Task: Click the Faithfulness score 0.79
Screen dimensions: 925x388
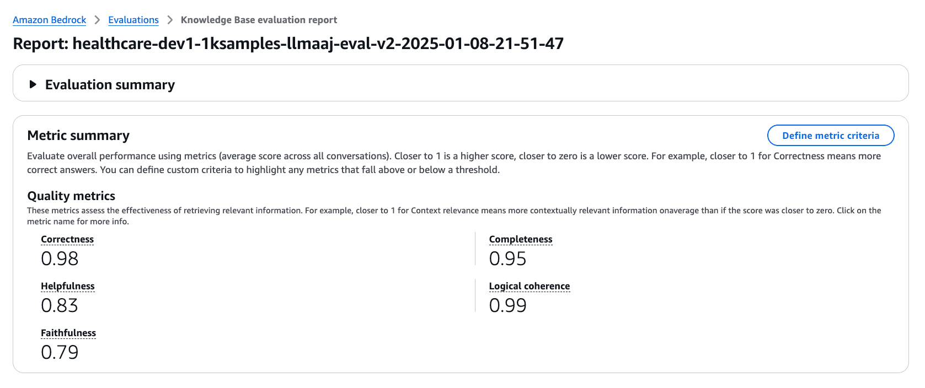Action: click(x=60, y=352)
